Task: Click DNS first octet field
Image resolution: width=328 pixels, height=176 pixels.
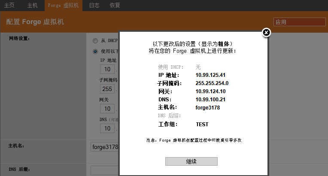Action: 107,128
